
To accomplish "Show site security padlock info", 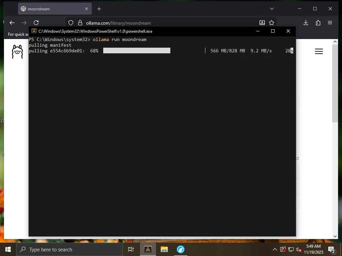I will [x=80, y=23].
